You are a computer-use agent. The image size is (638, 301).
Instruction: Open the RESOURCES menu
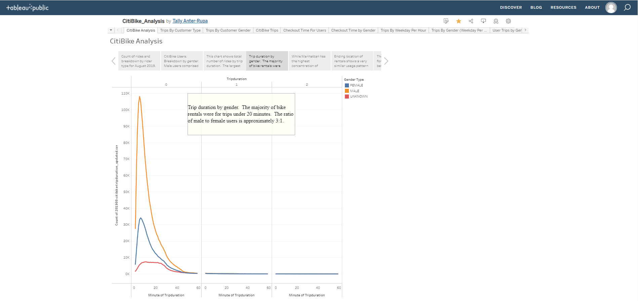563,7
